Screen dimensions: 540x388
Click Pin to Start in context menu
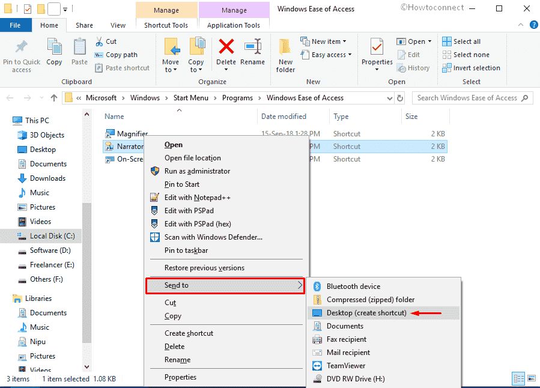[x=226, y=184]
